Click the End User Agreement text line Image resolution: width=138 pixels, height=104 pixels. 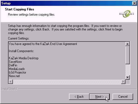coord(43,44)
